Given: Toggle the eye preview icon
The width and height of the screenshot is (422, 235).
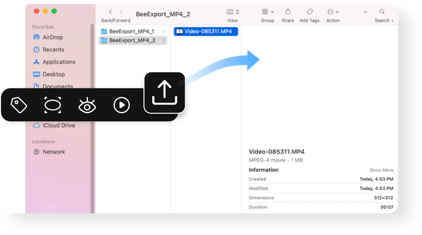Looking at the screenshot, I should point(87,106).
